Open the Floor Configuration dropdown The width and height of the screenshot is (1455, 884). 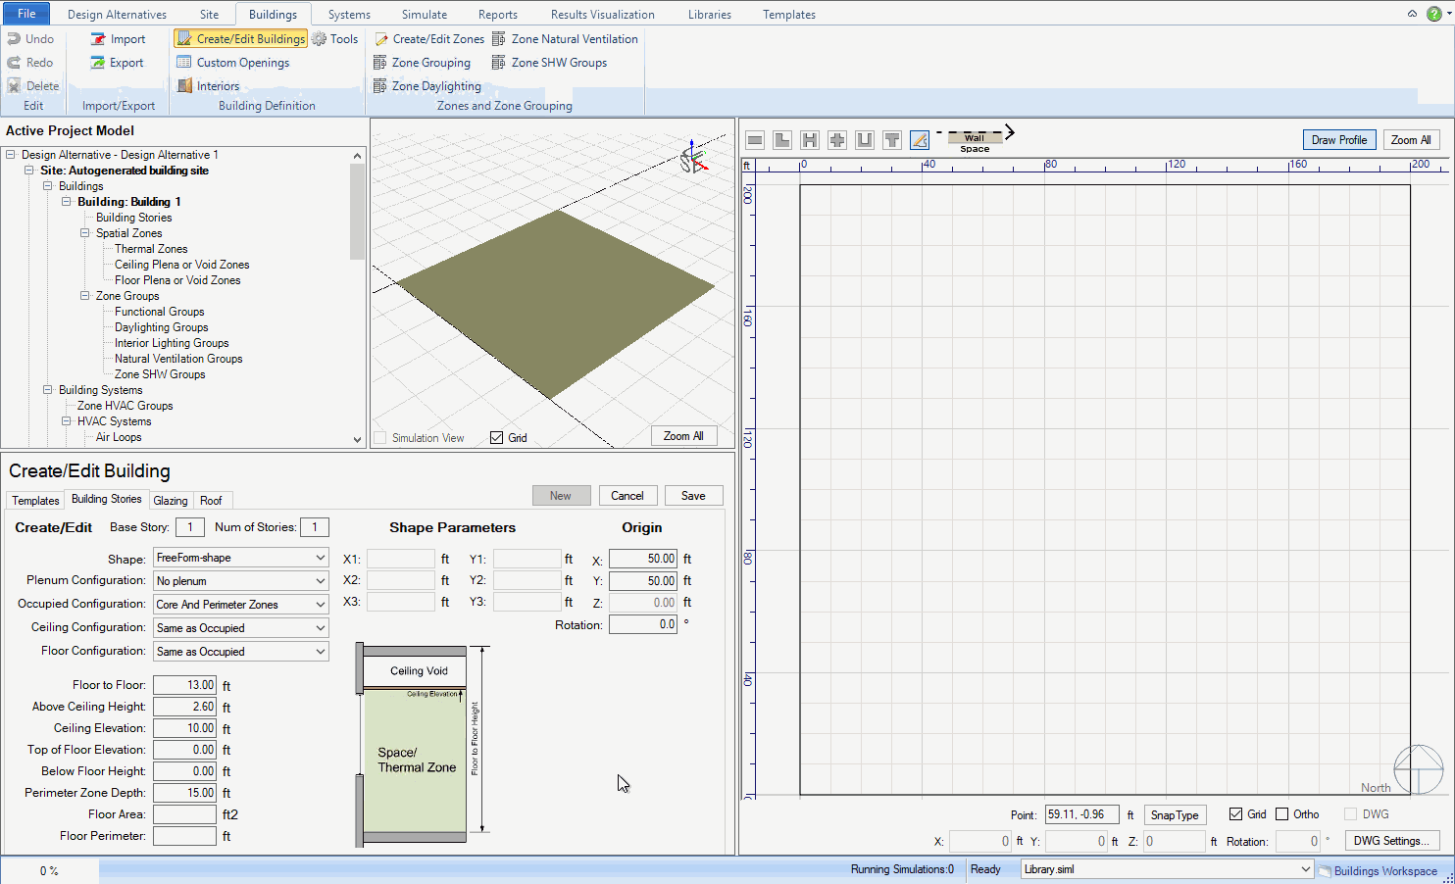click(241, 652)
